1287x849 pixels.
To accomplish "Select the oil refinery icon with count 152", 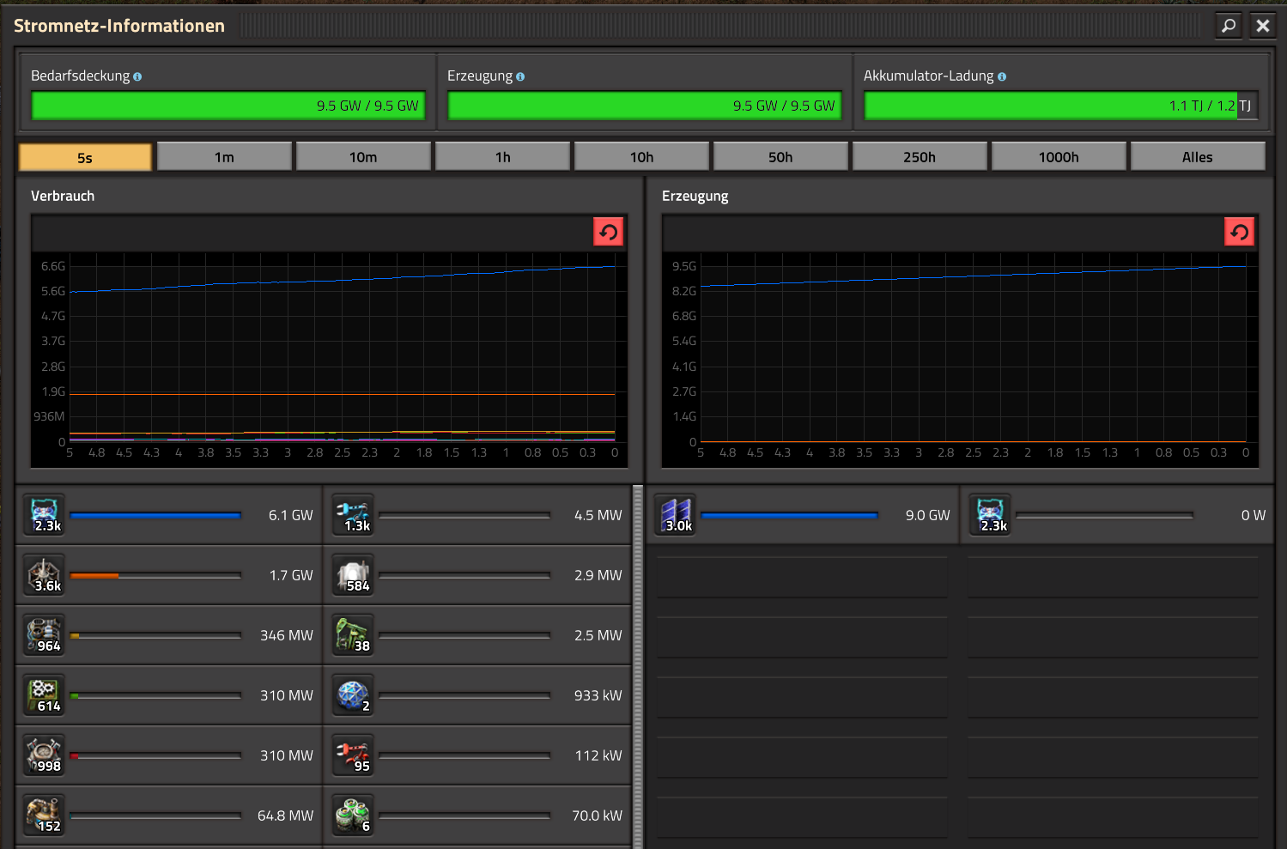I will (x=45, y=816).
